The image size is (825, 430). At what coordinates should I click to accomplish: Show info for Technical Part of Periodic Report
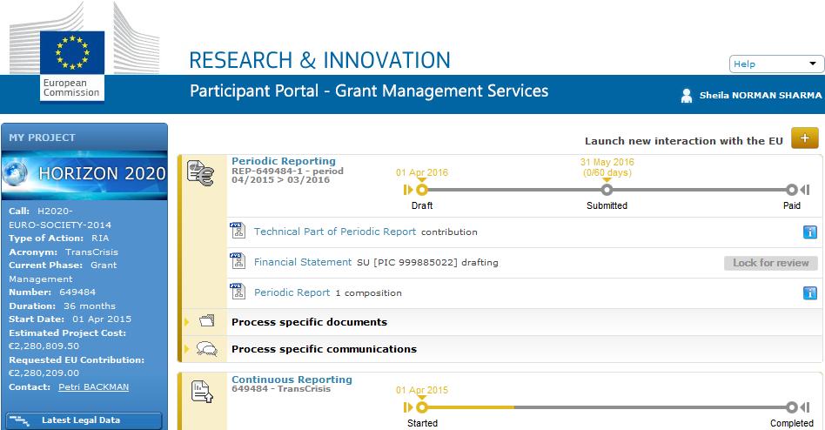point(809,232)
